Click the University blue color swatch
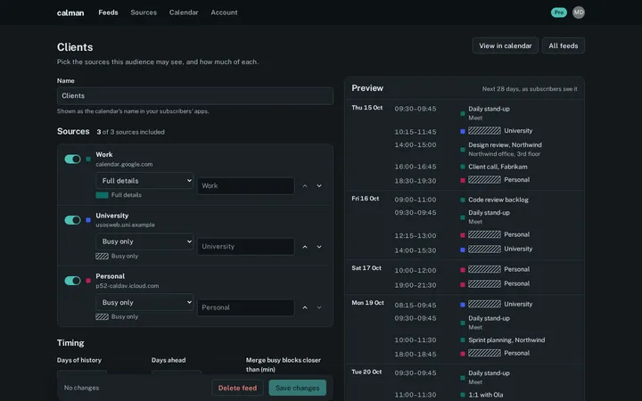 88,220
